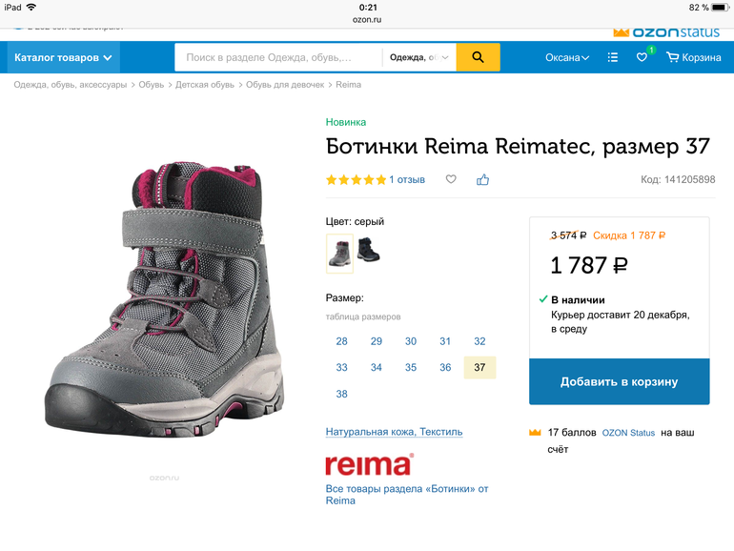Open the search category dropdown Одежда
734x551 pixels.
(418, 58)
